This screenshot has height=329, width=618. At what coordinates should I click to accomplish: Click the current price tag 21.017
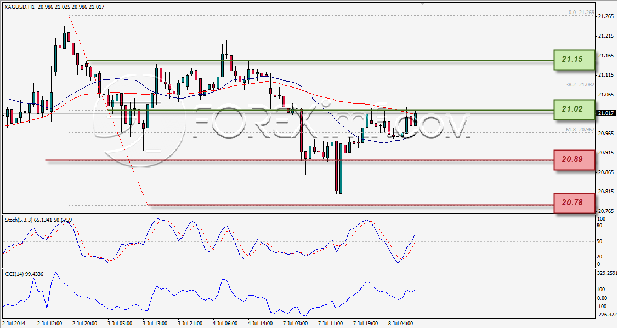605,113
